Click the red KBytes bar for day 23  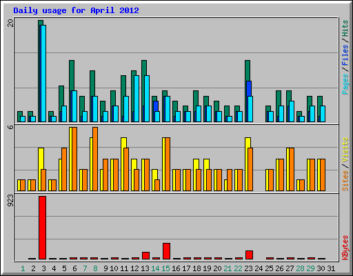point(249,255)
